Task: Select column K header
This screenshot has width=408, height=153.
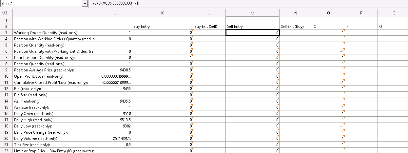Action: [x=162, y=13]
